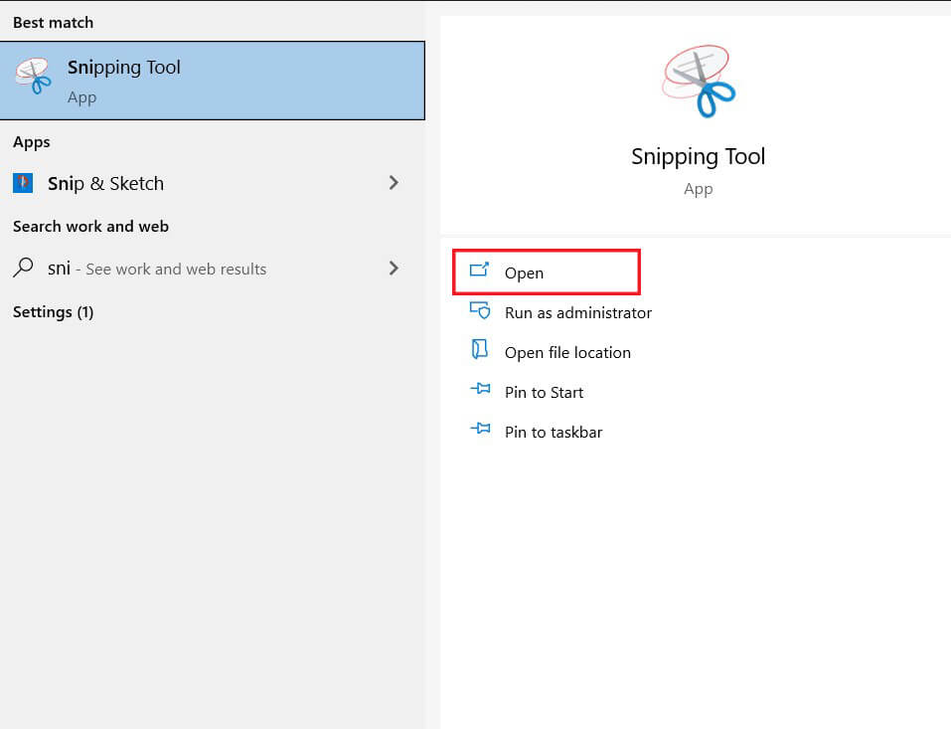The height and width of the screenshot is (729, 951).
Task: Click the magnifier icon next to sni search
Action: [x=23, y=268]
